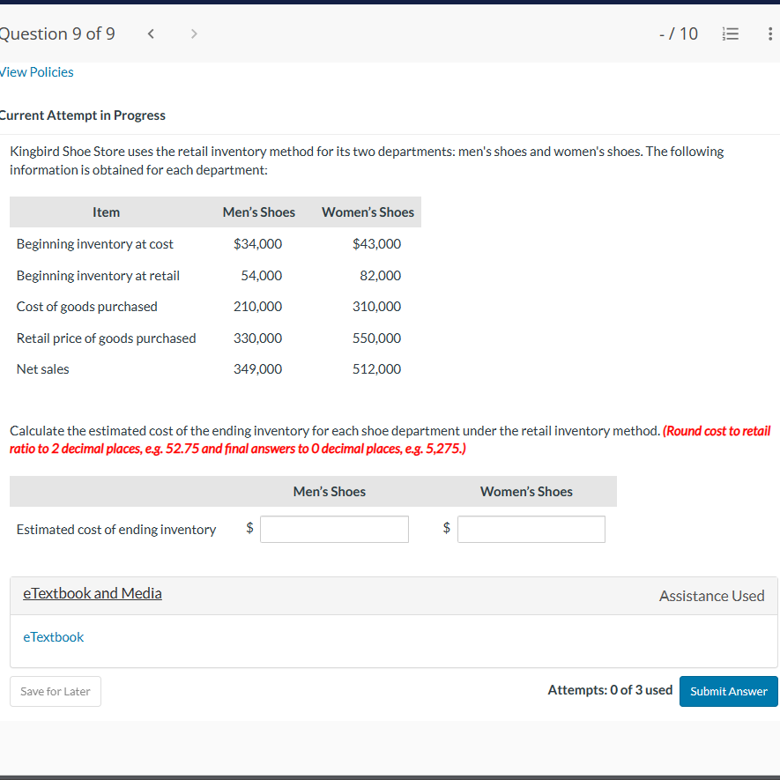
Task: Select the Men's Shoes beginning cost $34,000
Action: [x=257, y=244]
